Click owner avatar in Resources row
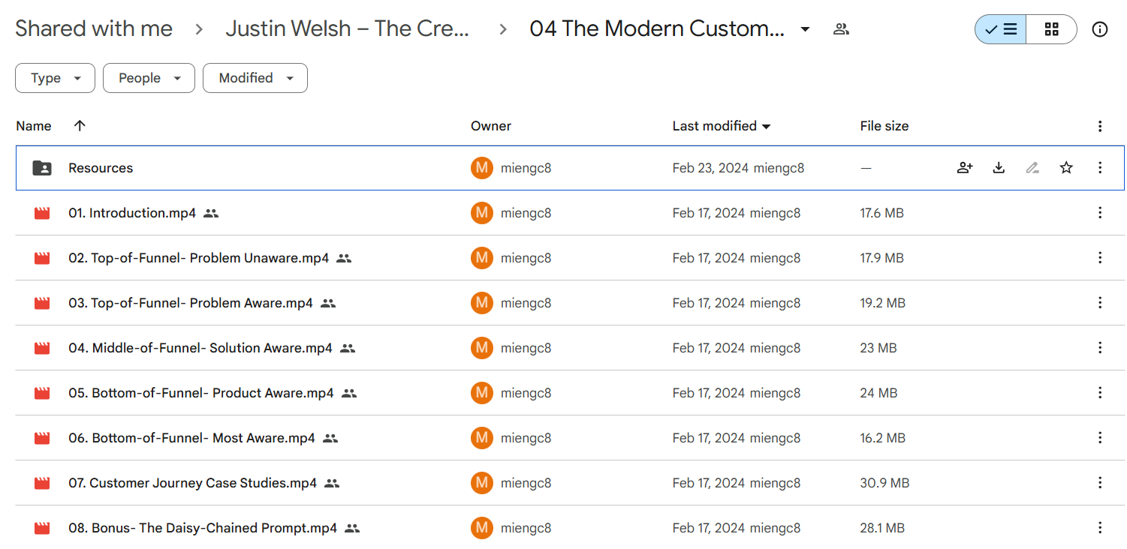The height and width of the screenshot is (549, 1127). (482, 168)
